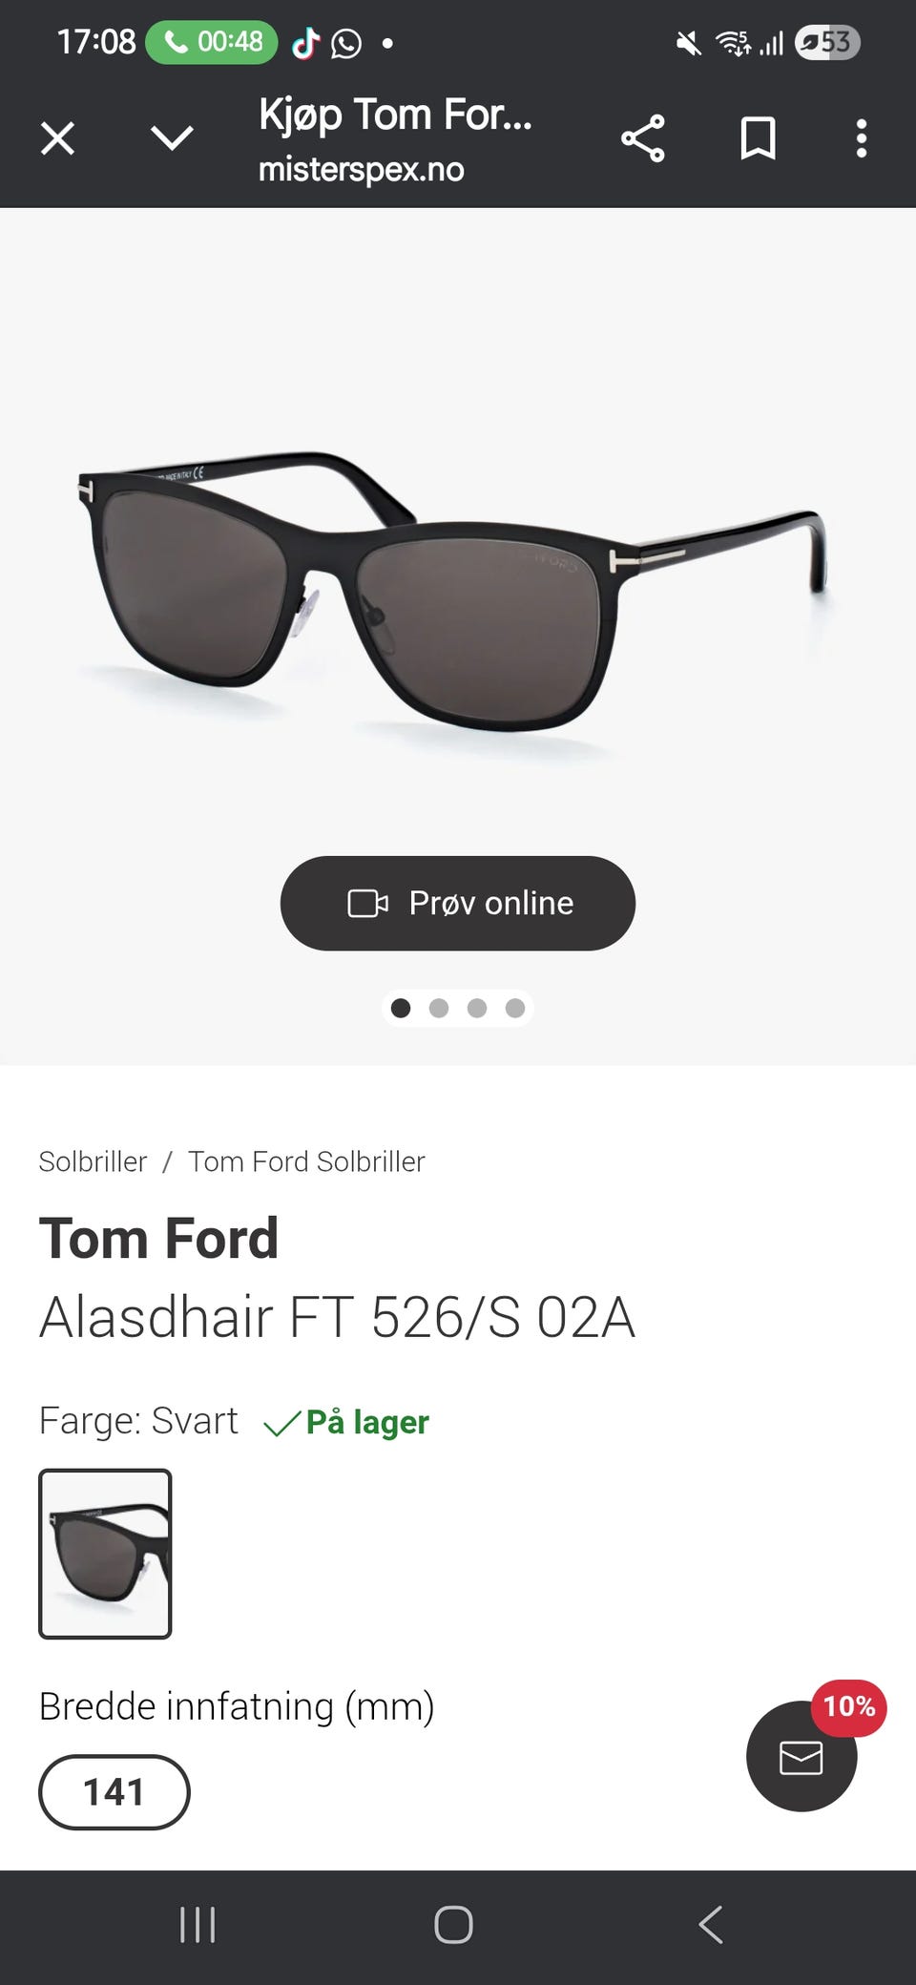Select the black color variant thumbnail
The image size is (916, 1985).
click(x=105, y=1554)
